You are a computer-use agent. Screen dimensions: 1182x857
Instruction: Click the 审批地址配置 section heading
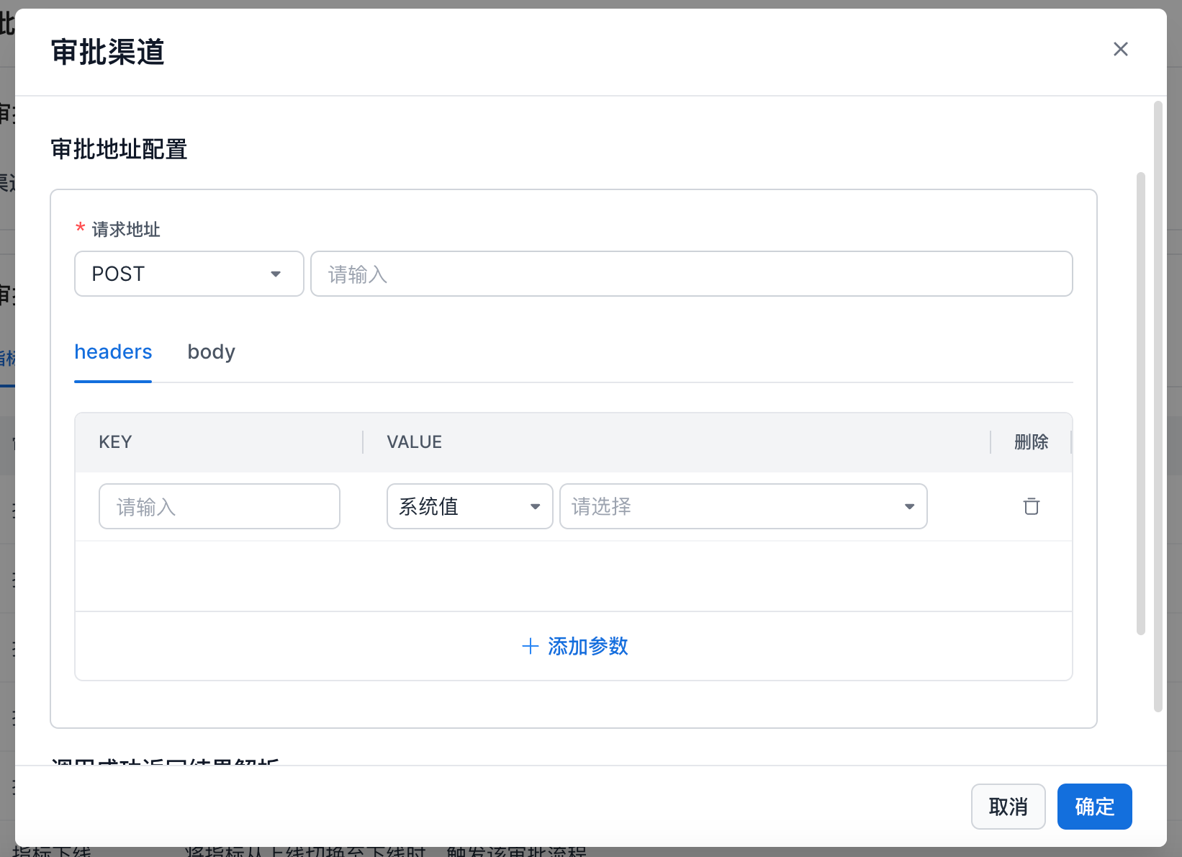coord(119,149)
